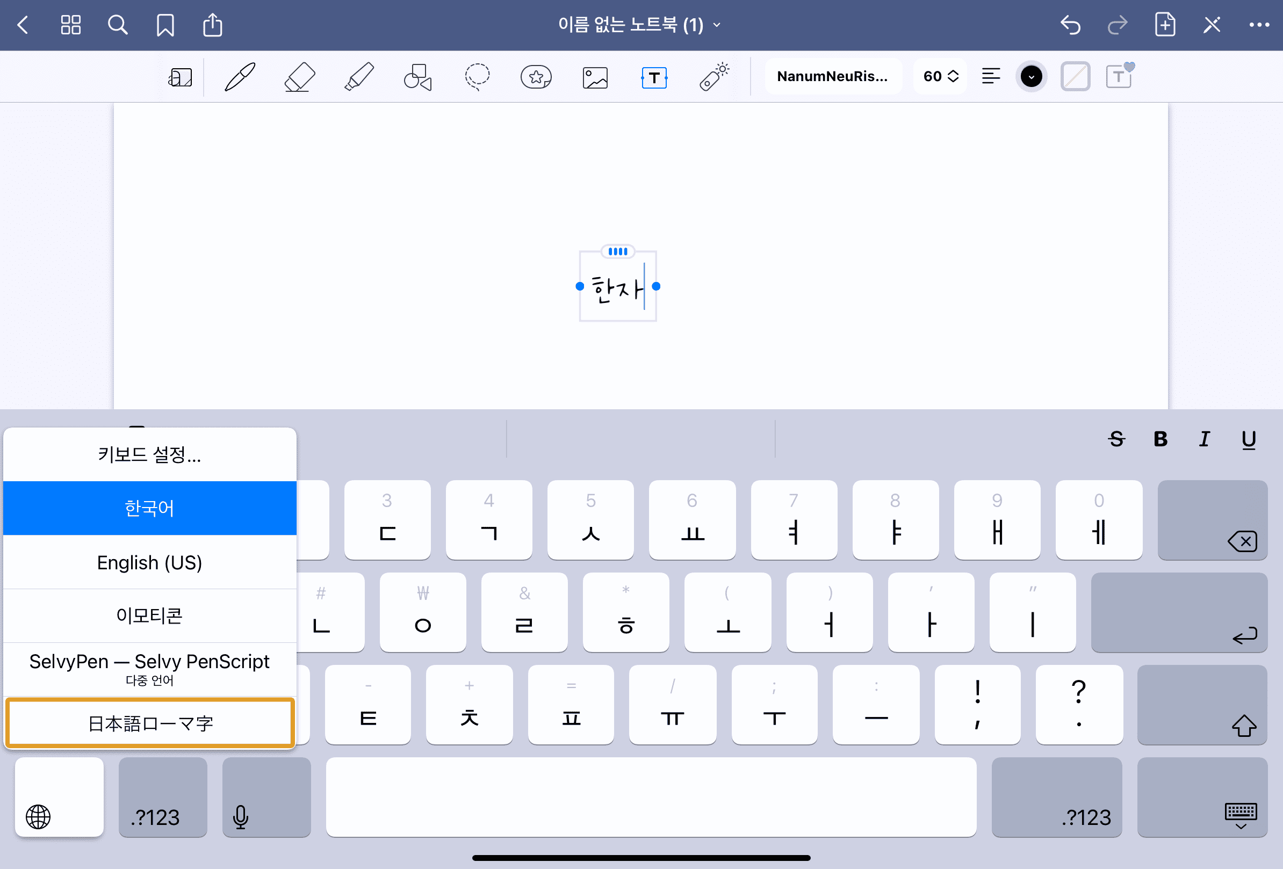Open the Stickers elements tool
Image resolution: width=1283 pixels, height=869 pixels.
tap(536, 77)
